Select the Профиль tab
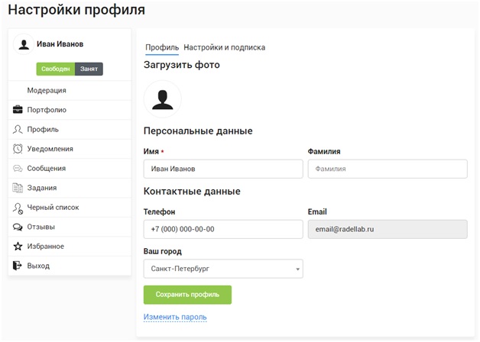 [x=161, y=47]
